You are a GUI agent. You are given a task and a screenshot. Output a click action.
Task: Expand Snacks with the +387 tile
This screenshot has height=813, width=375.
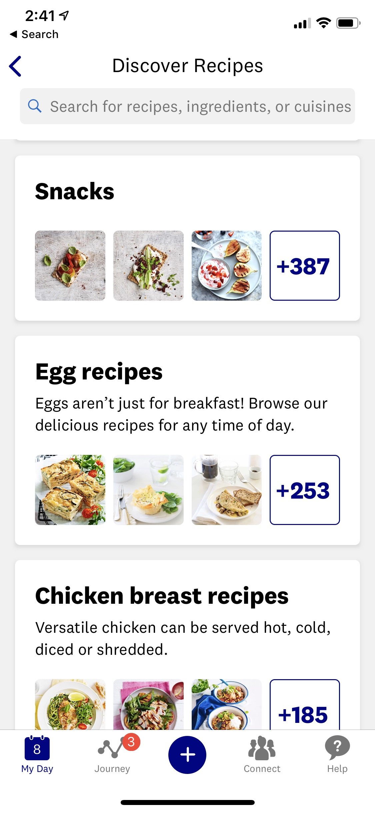pyautogui.click(x=305, y=266)
